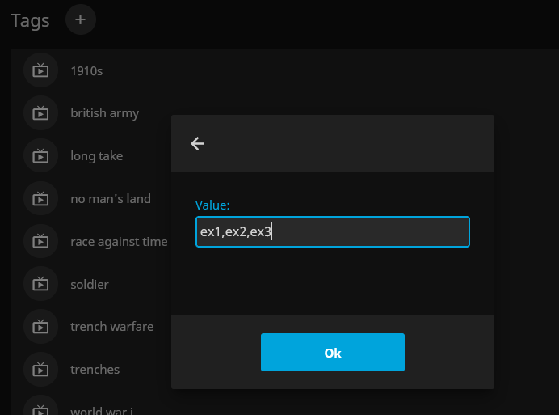The width and height of the screenshot is (559, 415).
Task: Select the soldier tag text
Action: (x=90, y=284)
